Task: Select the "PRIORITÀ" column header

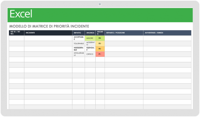Action: click(100, 33)
